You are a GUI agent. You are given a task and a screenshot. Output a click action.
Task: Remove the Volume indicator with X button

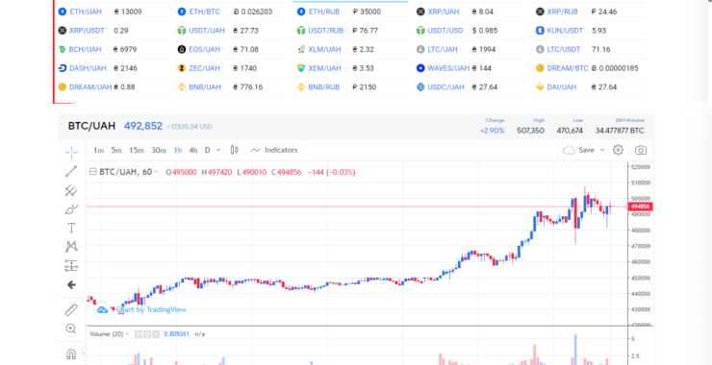tap(156, 334)
